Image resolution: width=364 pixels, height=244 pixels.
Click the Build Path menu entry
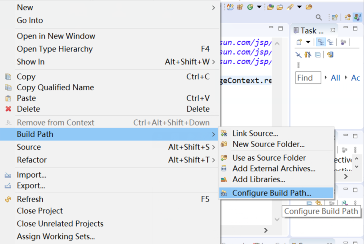[109, 134]
